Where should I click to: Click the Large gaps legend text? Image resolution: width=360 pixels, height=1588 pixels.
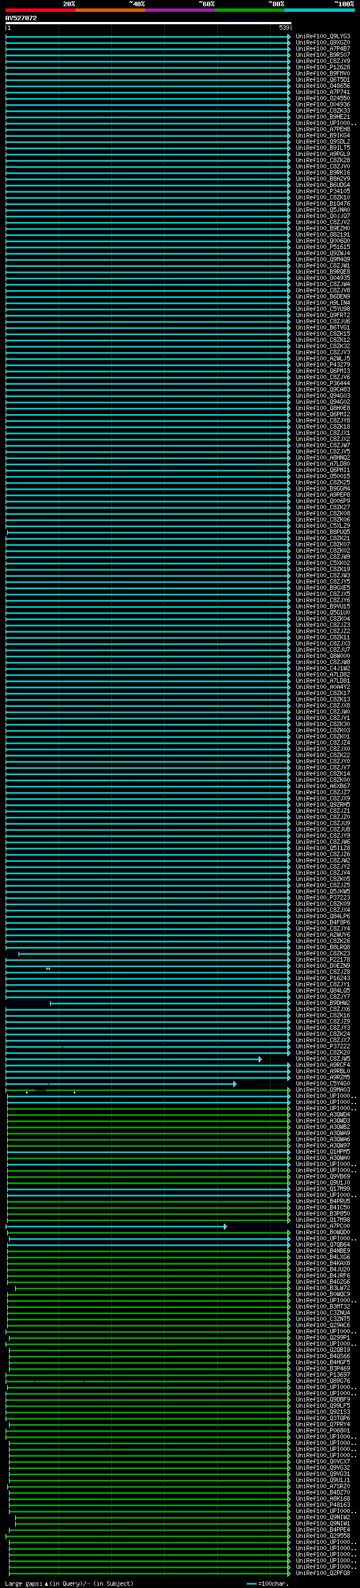point(69,1583)
